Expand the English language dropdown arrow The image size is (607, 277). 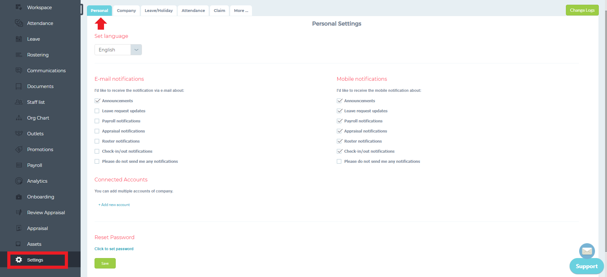[x=136, y=50]
